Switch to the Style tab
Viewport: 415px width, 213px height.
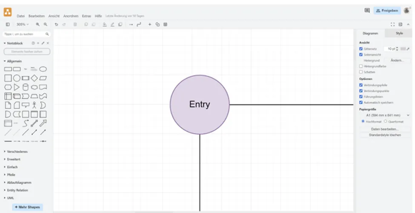[399, 33]
